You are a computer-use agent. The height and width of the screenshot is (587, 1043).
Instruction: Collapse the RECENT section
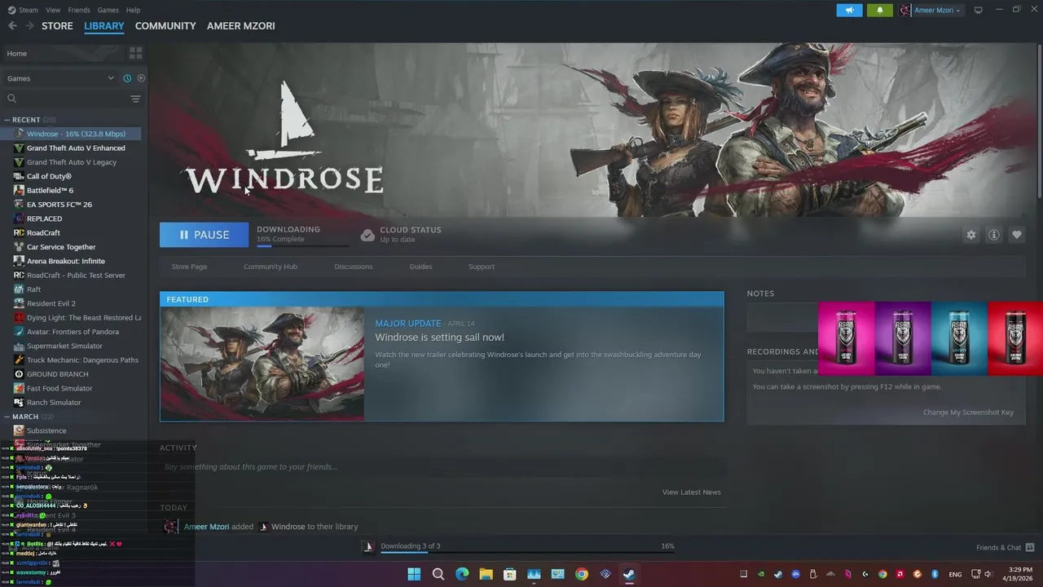pos(7,120)
